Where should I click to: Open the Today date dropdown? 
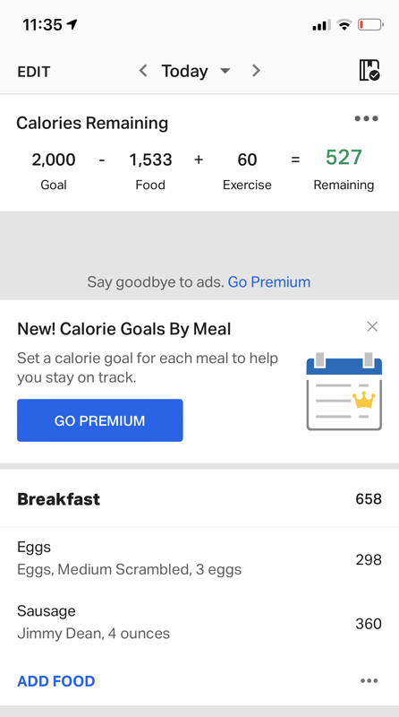[184, 71]
